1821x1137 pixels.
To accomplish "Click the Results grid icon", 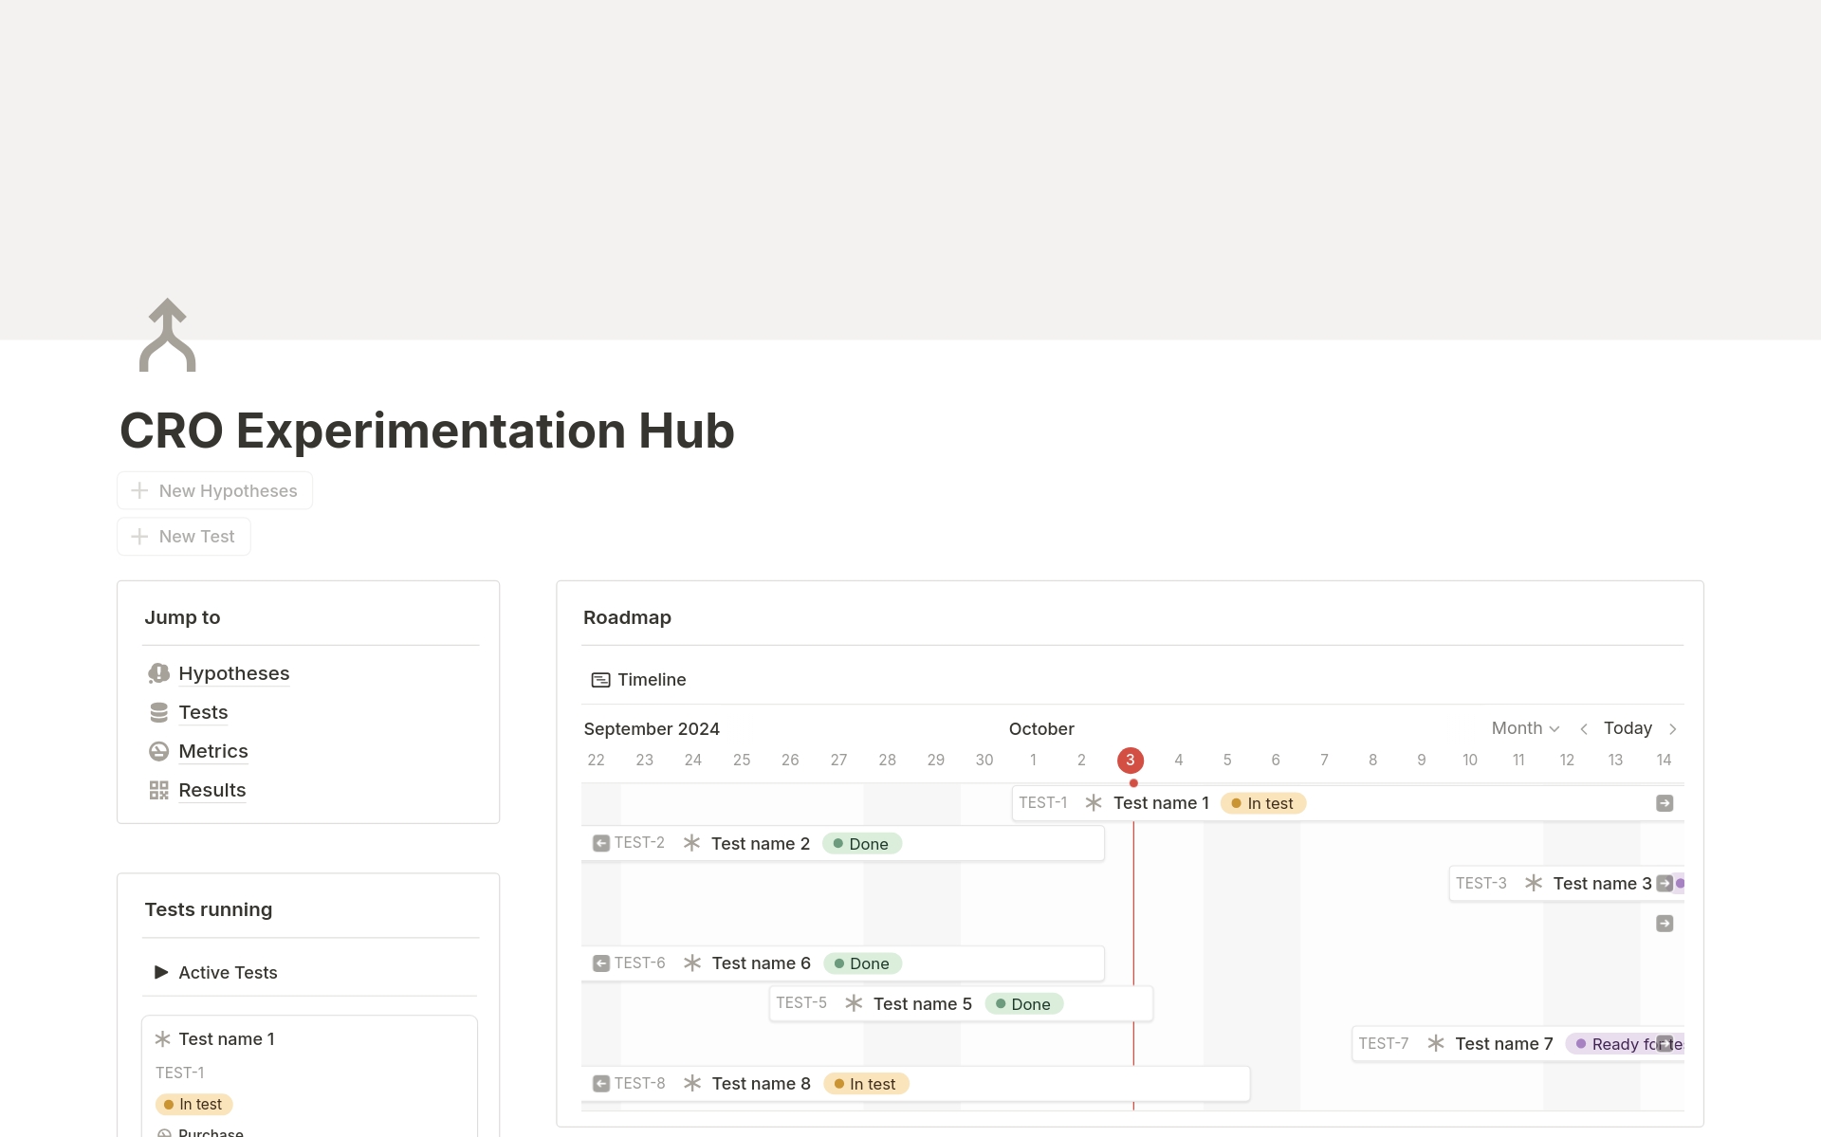I will click(x=158, y=790).
